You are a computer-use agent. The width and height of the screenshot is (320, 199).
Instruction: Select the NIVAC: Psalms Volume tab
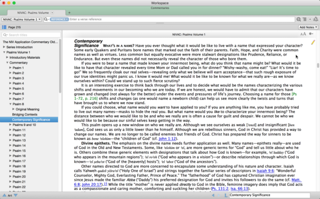pos(33,13)
